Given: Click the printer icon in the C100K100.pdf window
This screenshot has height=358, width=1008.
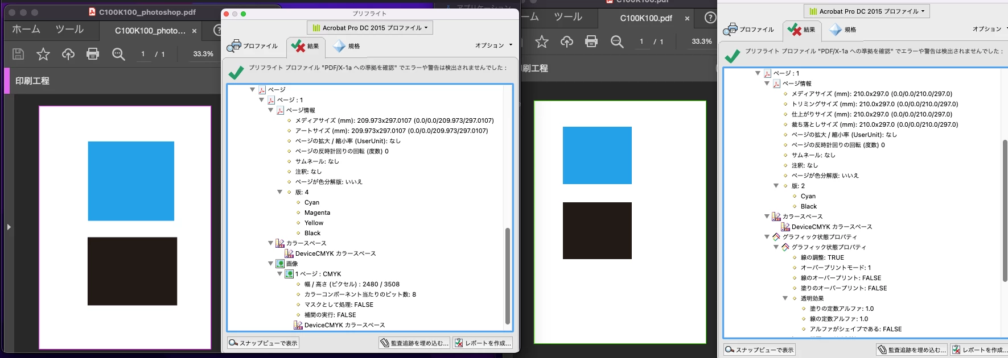Looking at the screenshot, I should pyautogui.click(x=591, y=41).
